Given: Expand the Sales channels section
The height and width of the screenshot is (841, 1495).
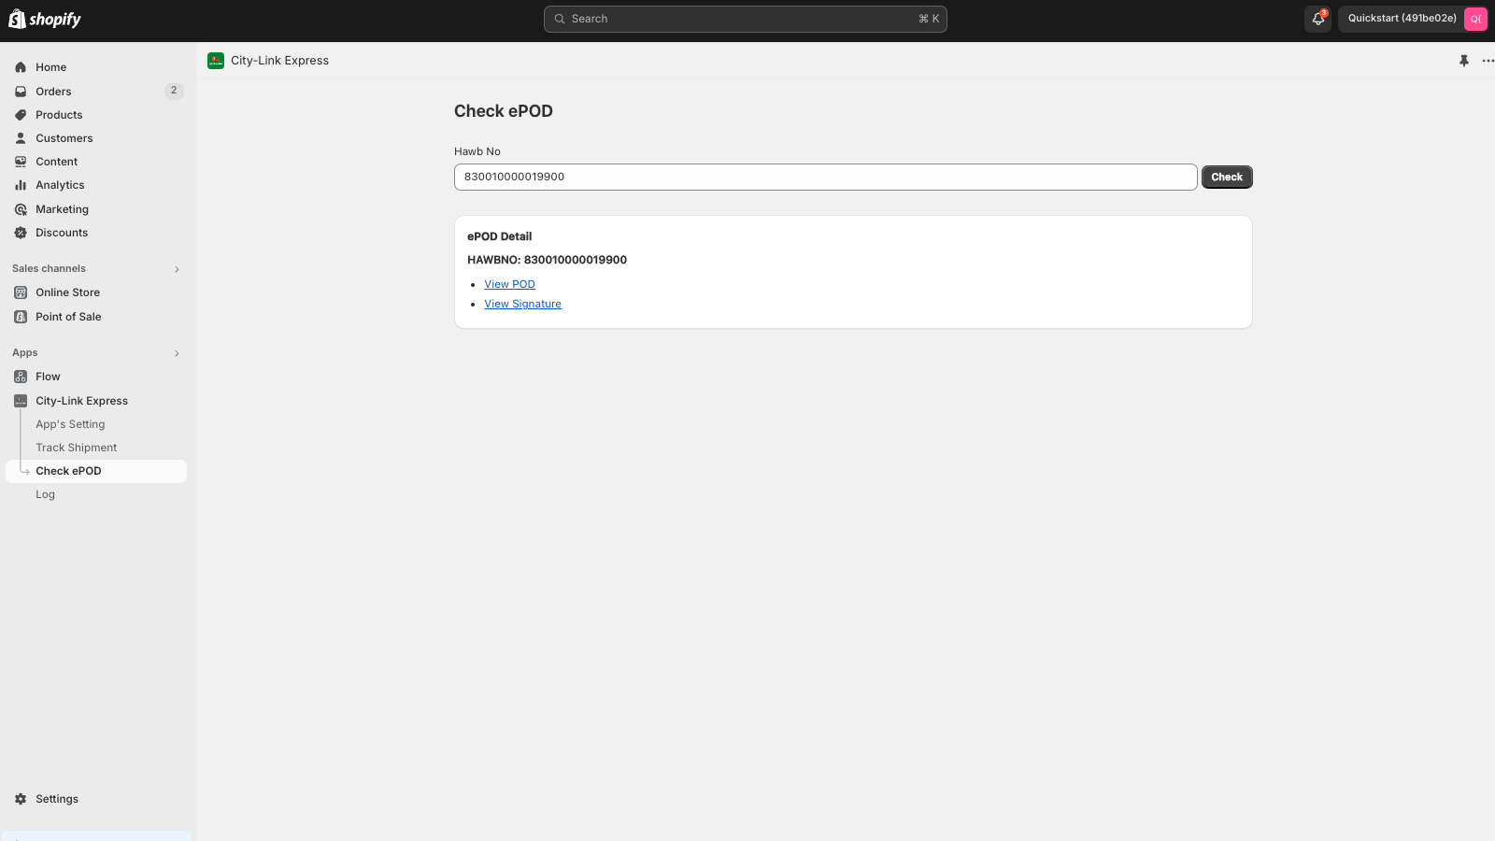Looking at the screenshot, I should pos(177,269).
